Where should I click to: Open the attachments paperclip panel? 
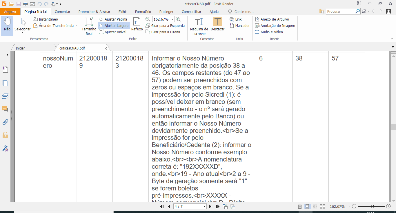5,122
